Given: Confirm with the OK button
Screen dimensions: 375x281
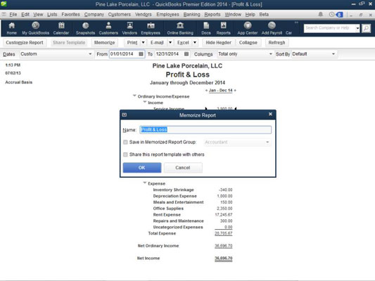Looking at the screenshot, I should (142, 168).
